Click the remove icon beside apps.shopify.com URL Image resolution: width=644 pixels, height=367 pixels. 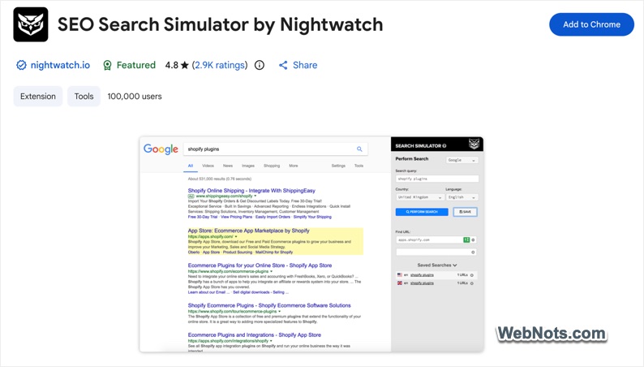coord(473,240)
